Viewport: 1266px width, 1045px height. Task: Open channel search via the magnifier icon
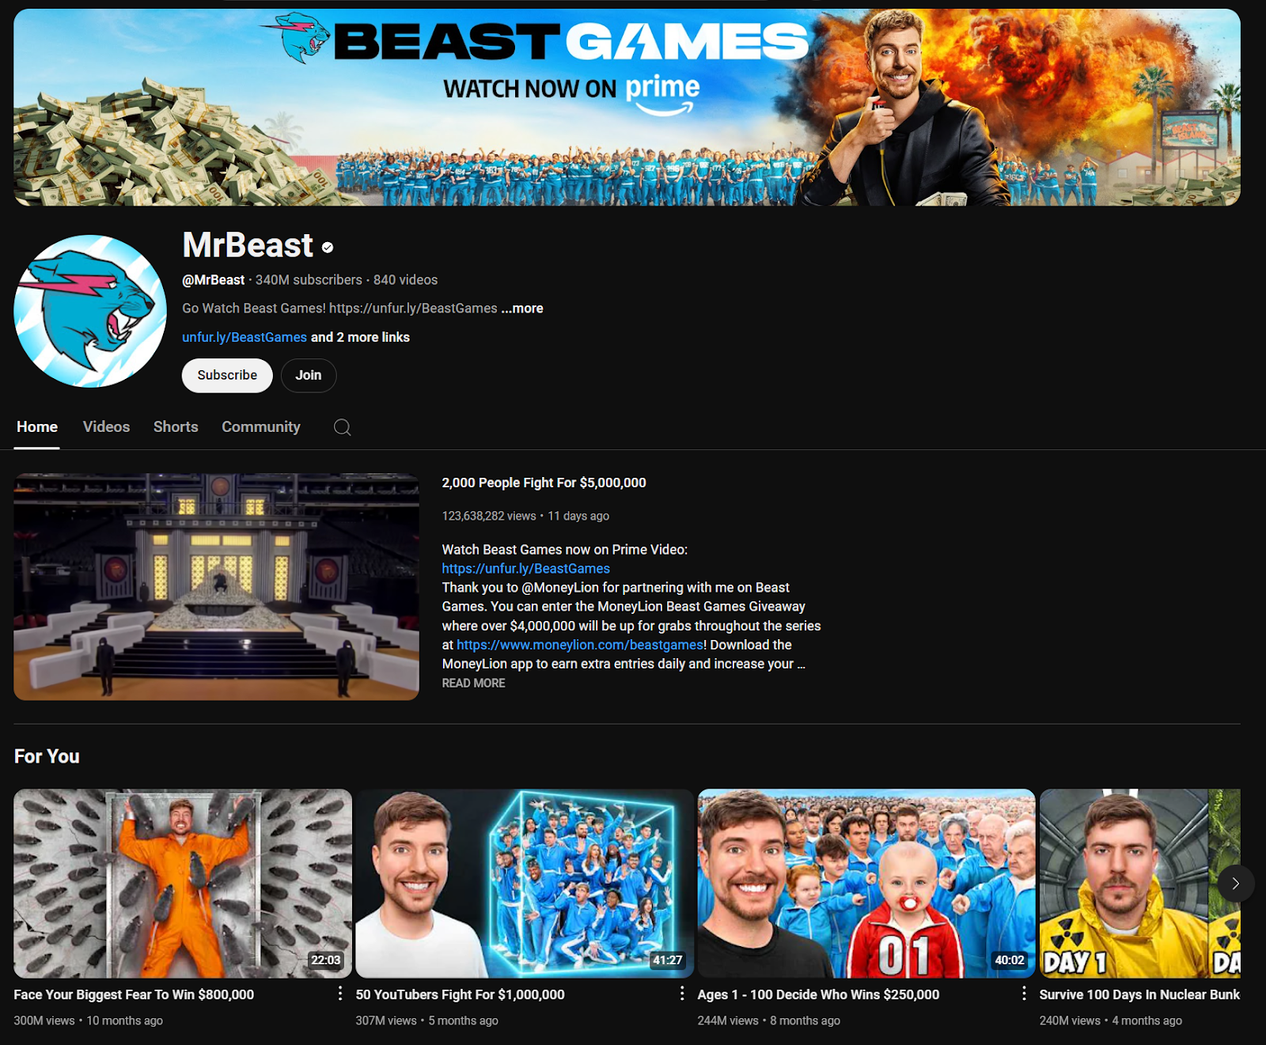[x=342, y=427]
